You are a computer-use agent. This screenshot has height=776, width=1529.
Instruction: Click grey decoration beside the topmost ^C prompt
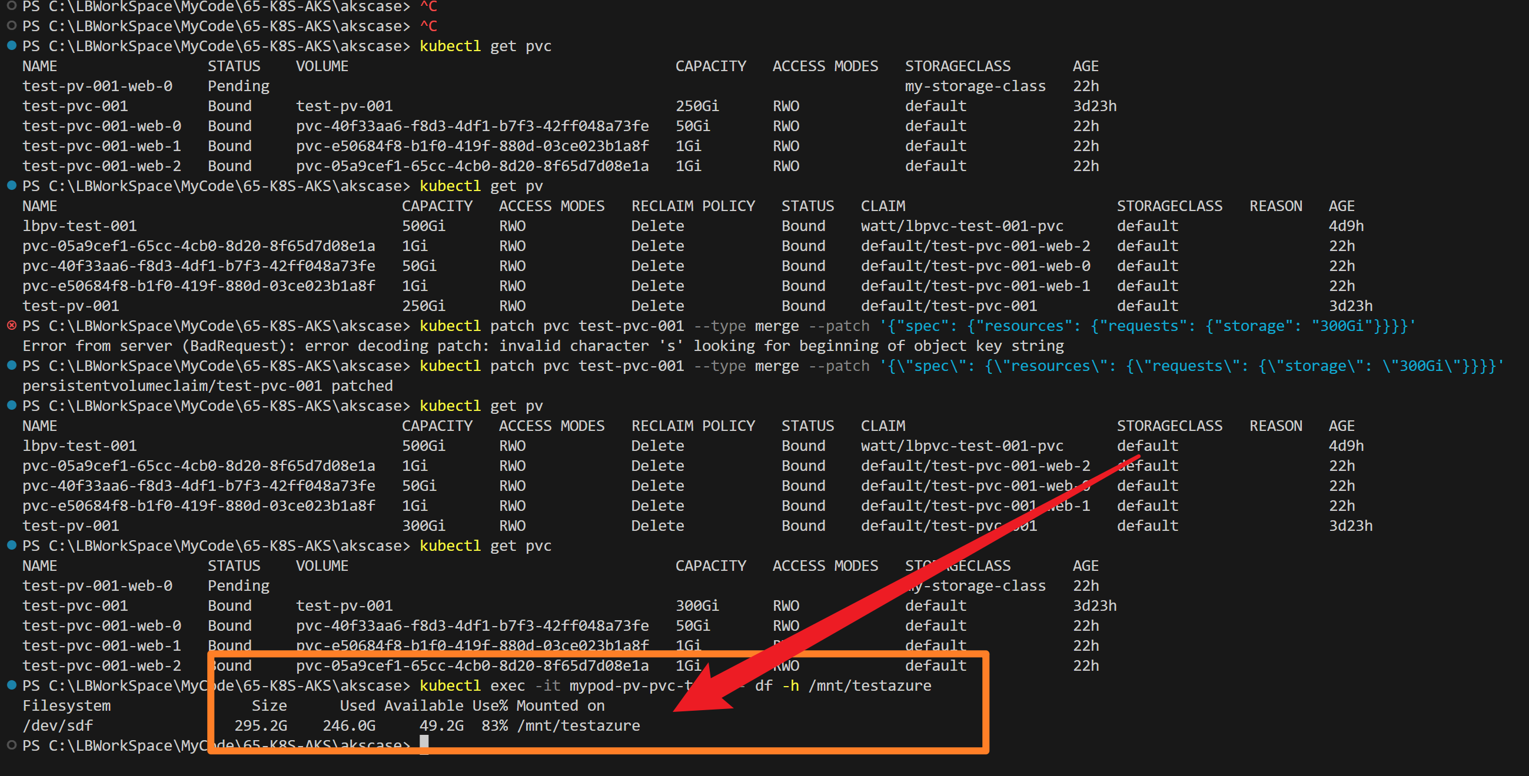click(x=11, y=6)
